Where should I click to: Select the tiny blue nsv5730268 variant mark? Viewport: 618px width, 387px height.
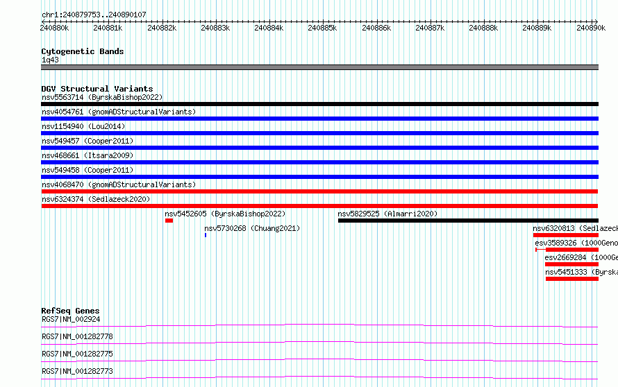coord(206,235)
